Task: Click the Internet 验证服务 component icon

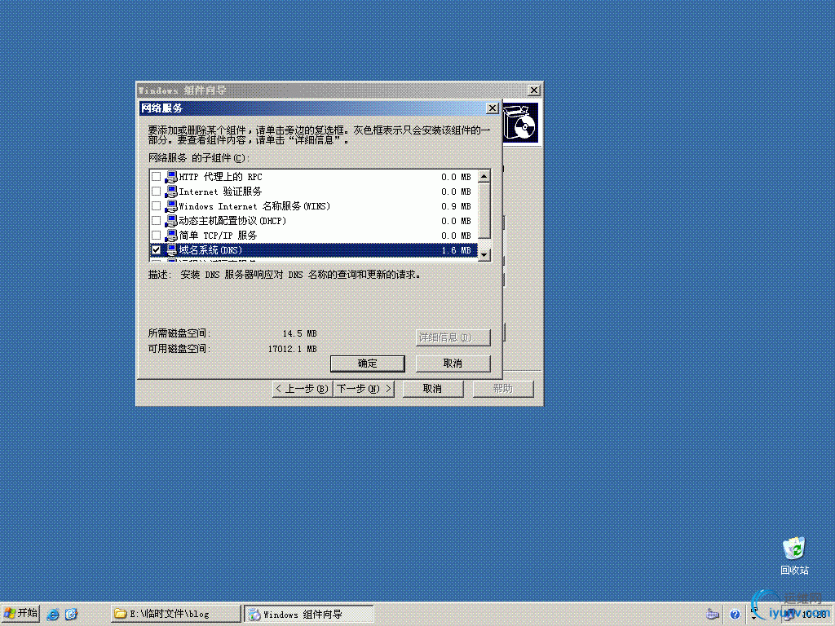Action: coord(171,191)
